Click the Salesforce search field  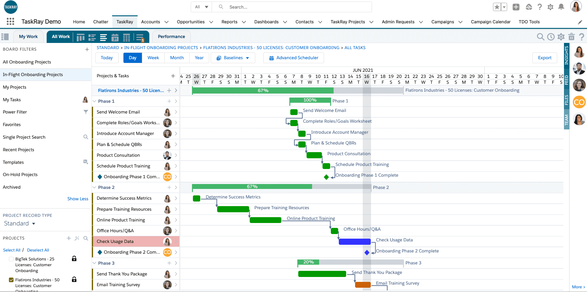[292, 7]
